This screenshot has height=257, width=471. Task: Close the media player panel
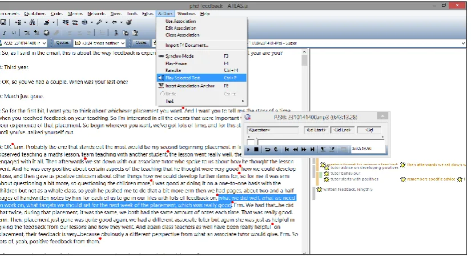tap(383, 116)
